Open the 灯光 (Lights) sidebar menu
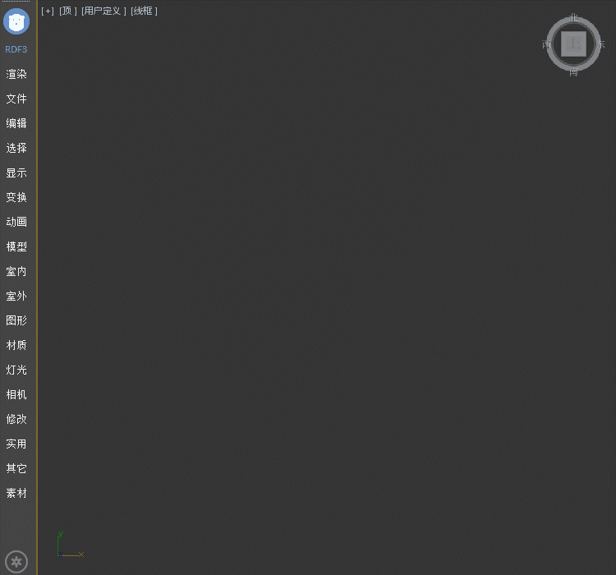 pyautogui.click(x=16, y=370)
